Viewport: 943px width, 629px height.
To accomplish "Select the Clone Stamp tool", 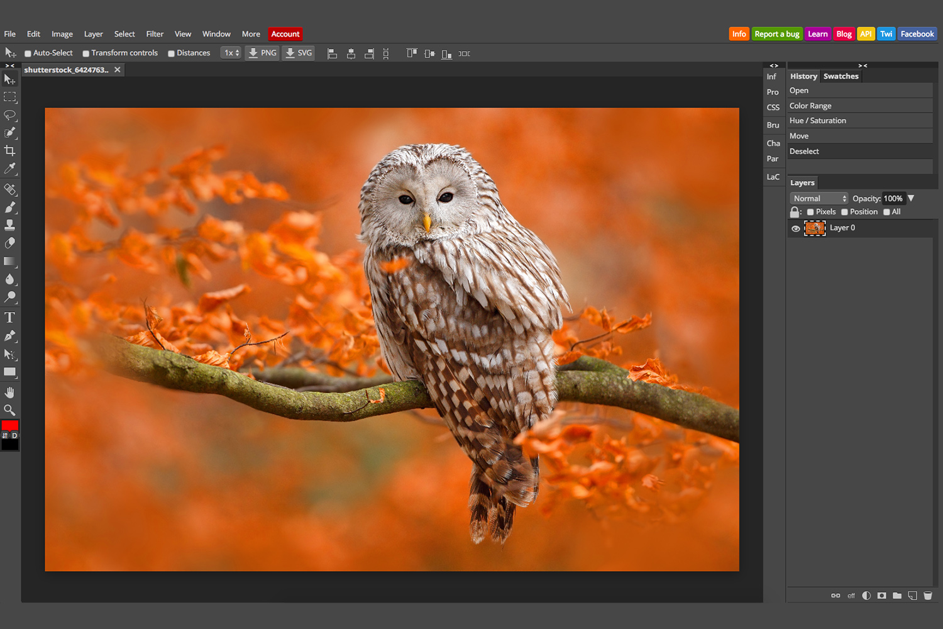I will click(x=10, y=225).
